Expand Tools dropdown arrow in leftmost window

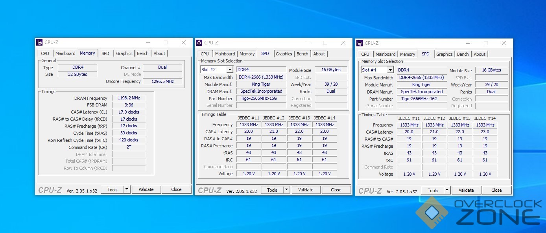coord(127,189)
